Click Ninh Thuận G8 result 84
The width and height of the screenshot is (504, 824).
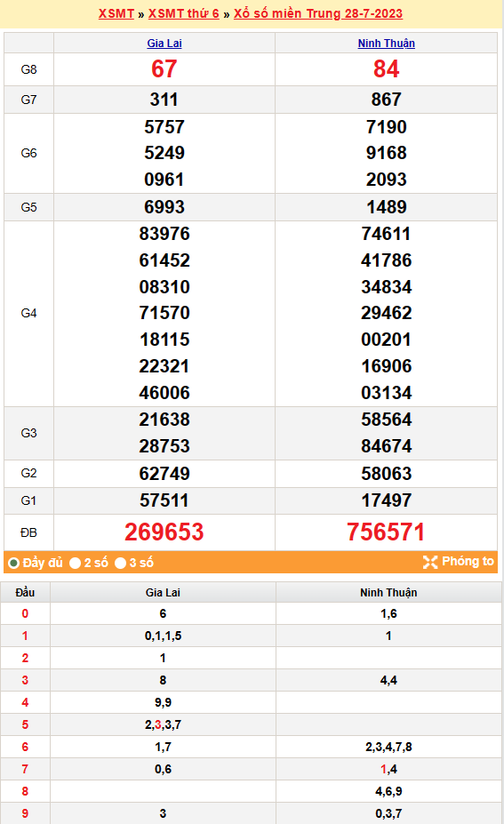pos(387,68)
